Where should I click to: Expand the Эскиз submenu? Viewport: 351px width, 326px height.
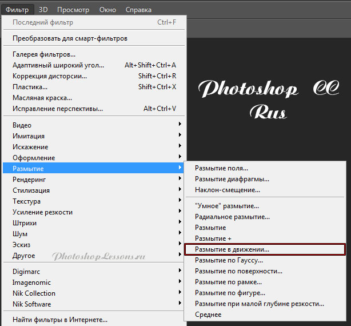[x=94, y=245]
